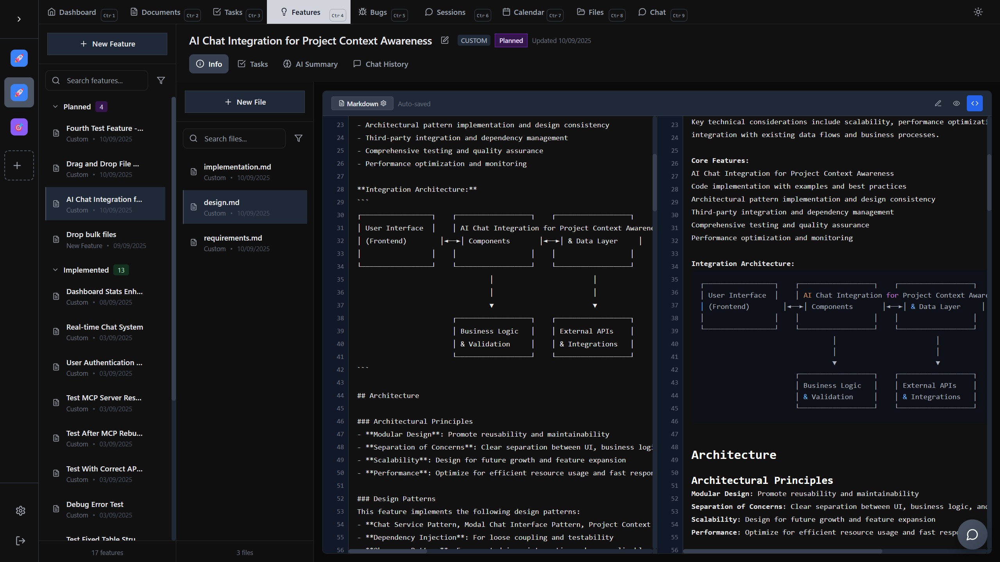1000x562 pixels.
Task: Open the features filter funnel icon
Action: pyautogui.click(x=161, y=80)
